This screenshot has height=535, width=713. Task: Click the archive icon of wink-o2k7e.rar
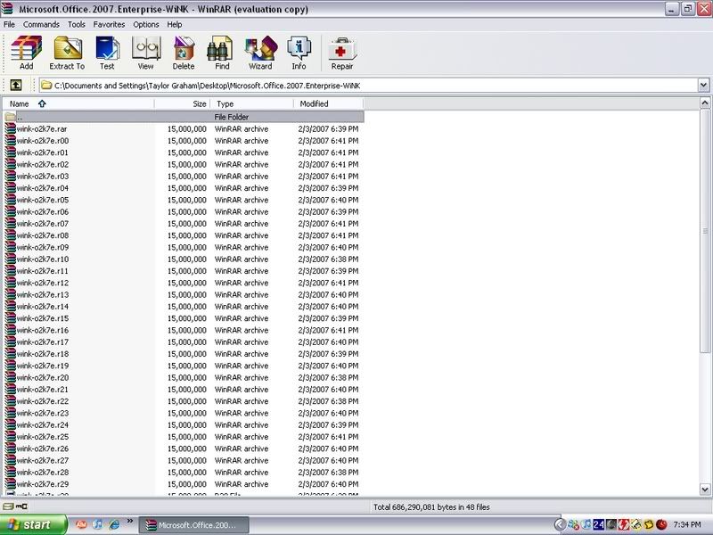[10, 128]
